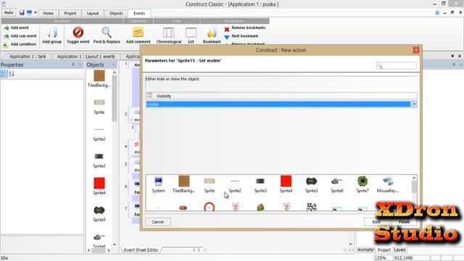Select Sprite3 in the dialog object list
The width and height of the screenshot is (464, 261).
pyautogui.click(x=260, y=185)
